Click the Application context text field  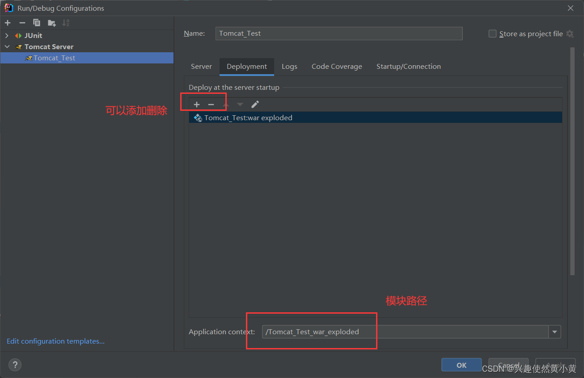(x=405, y=332)
